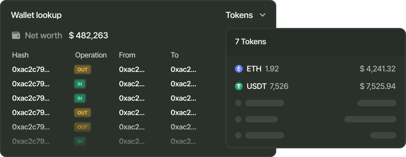Viewport: 406px width, 157px height.
Task: Click the IN badge in third transaction row
Action: pyautogui.click(x=80, y=98)
